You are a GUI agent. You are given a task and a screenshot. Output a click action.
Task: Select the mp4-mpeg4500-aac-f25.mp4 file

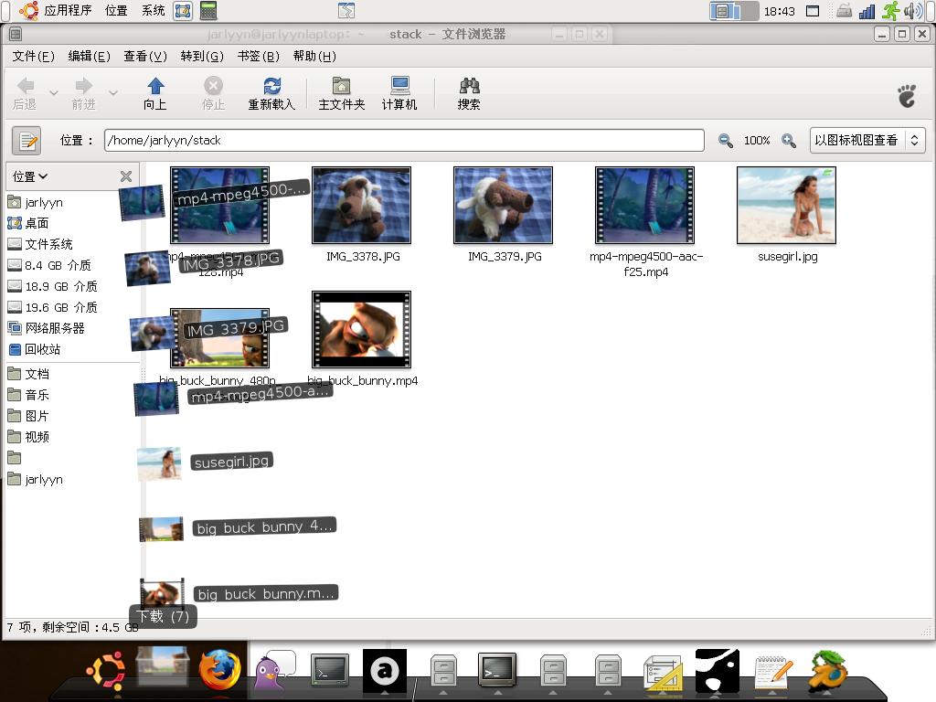tap(644, 206)
